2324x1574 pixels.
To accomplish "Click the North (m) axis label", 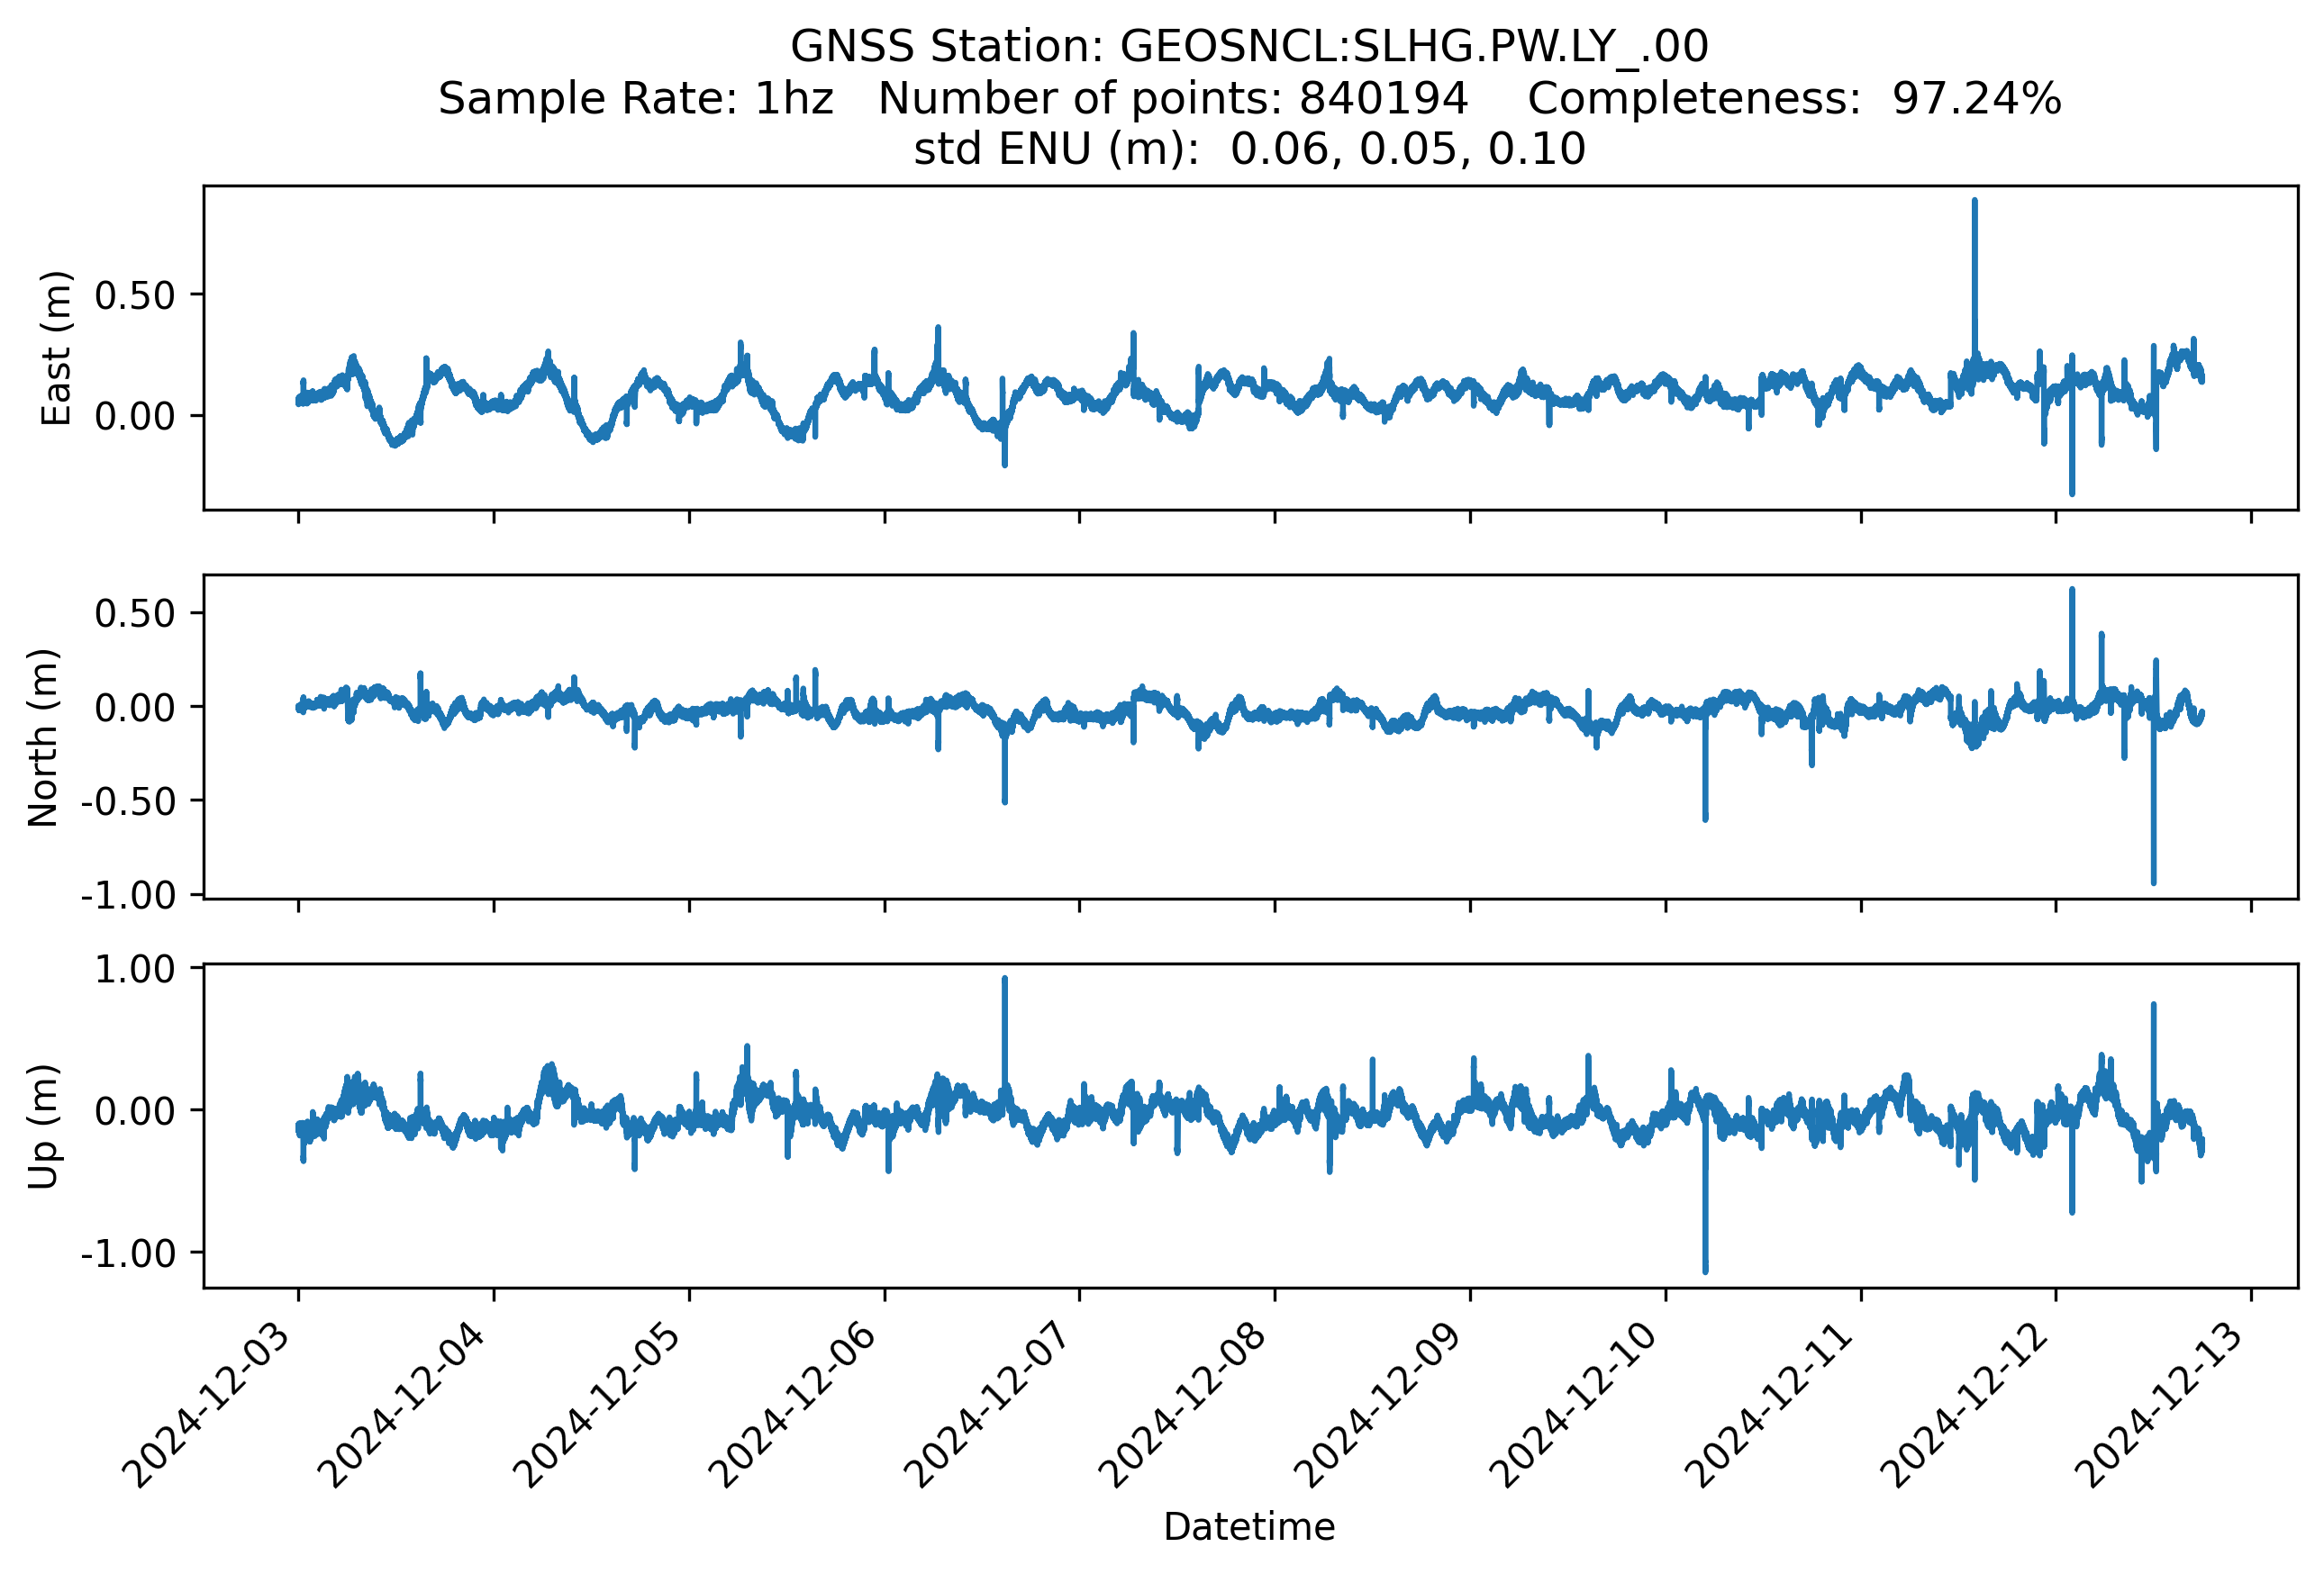I will pyautogui.click(x=43, y=737).
